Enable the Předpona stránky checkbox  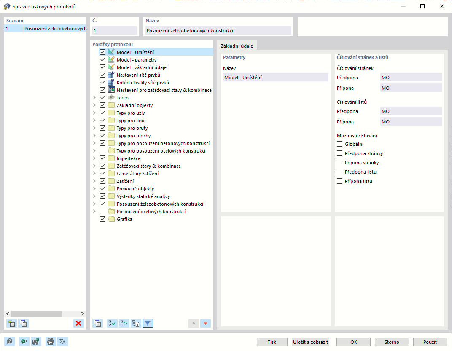339,153
